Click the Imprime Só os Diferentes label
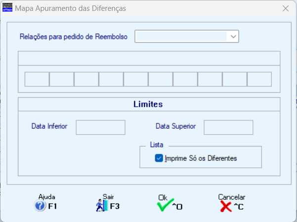 coord(201,158)
